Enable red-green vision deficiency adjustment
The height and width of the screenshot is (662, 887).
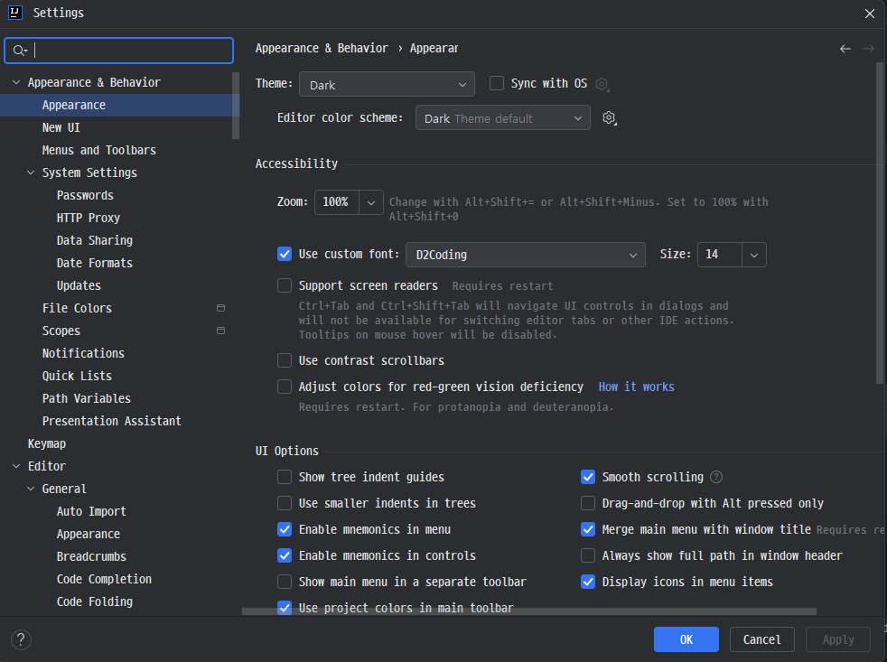coord(285,387)
